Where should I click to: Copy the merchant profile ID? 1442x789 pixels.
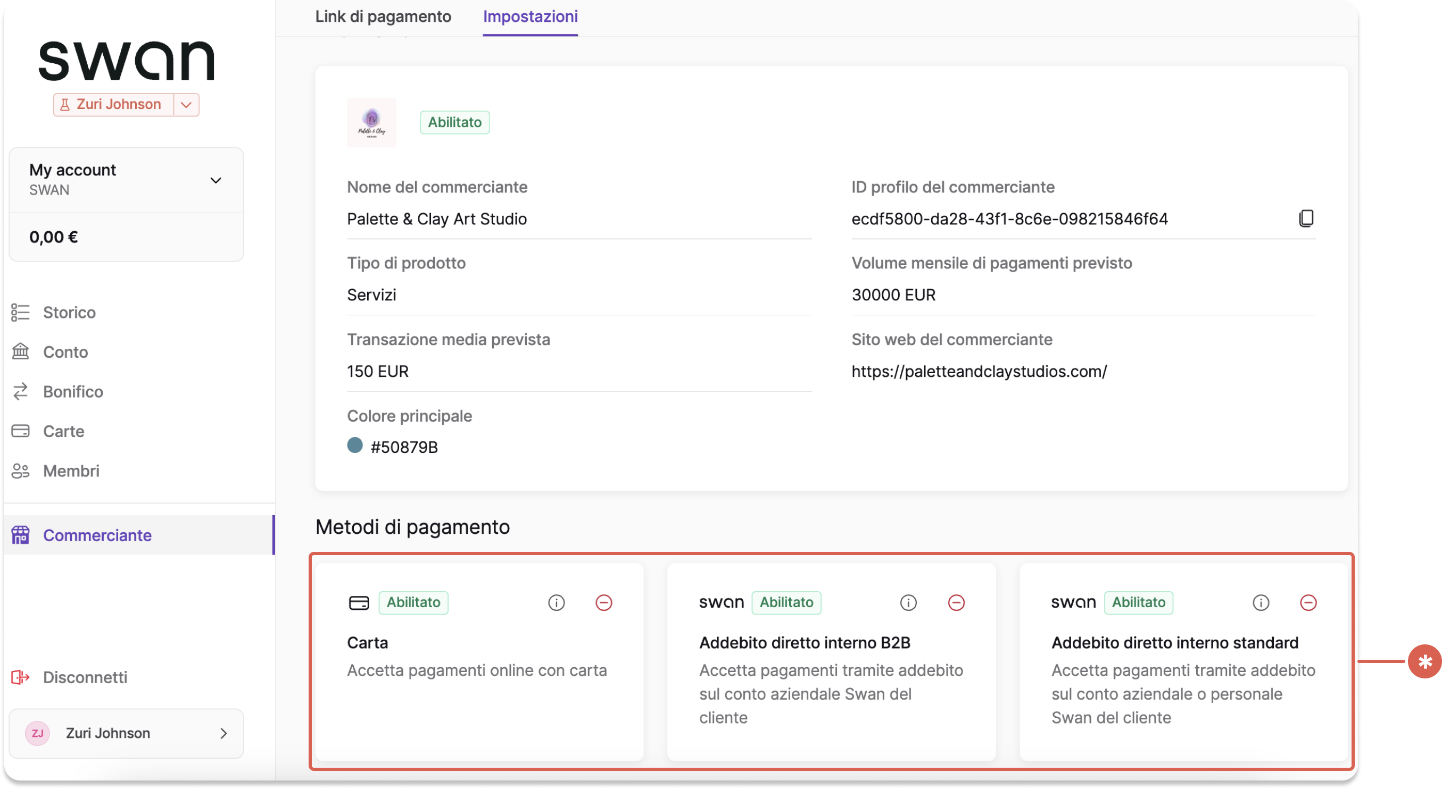[1305, 218]
